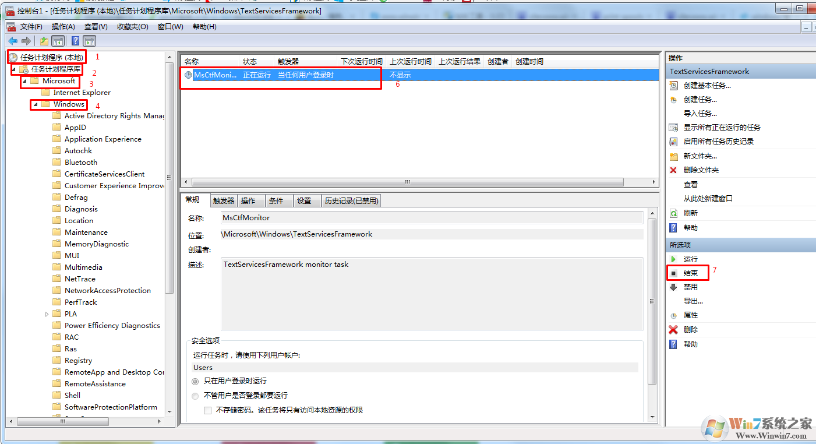Image resolution: width=816 pixels, height=444 pixels.
Task: Check the 不存储密码 checkbox
Action: (207, 410)
